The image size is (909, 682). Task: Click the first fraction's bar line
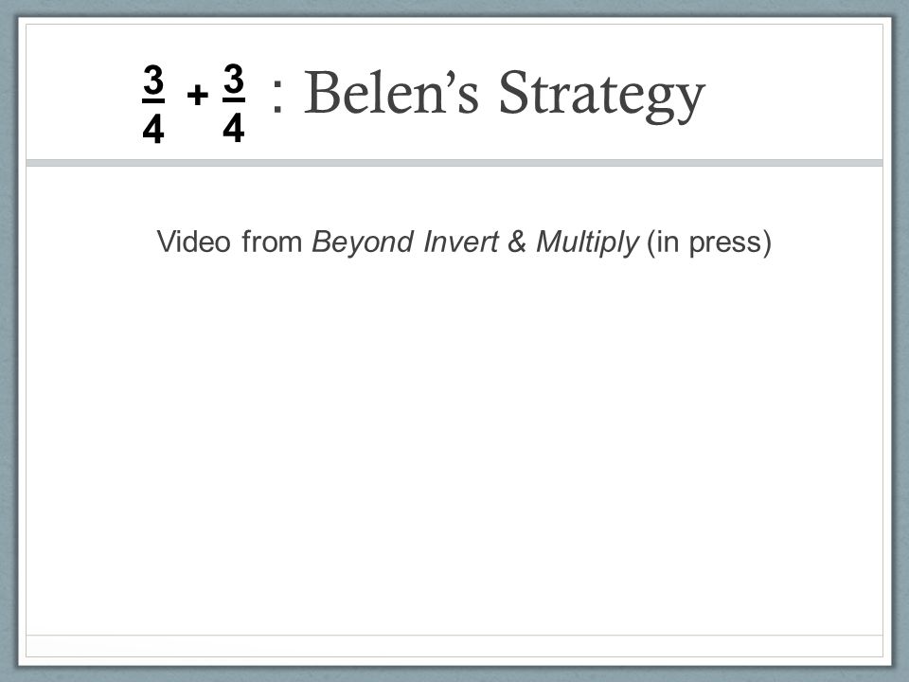click(153, 101)
